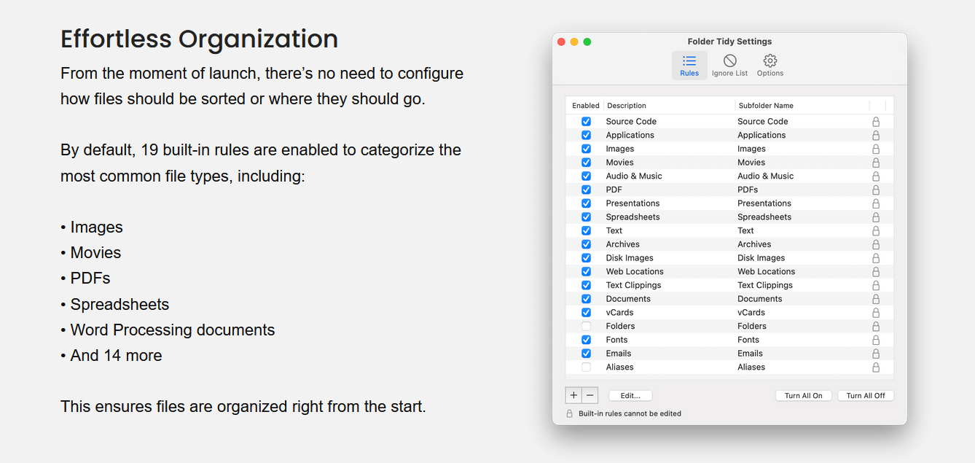The width and height of the screenshot is (975, 463).
Task: Toggle the vCards rule checkbox
Action: (x=586, y=312)
